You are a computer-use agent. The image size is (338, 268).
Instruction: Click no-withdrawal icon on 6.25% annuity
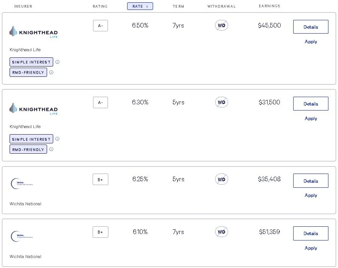point(221,179)
